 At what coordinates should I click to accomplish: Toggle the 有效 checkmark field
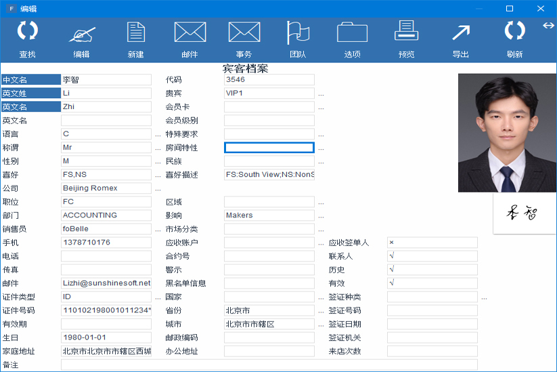coord(432,283)
